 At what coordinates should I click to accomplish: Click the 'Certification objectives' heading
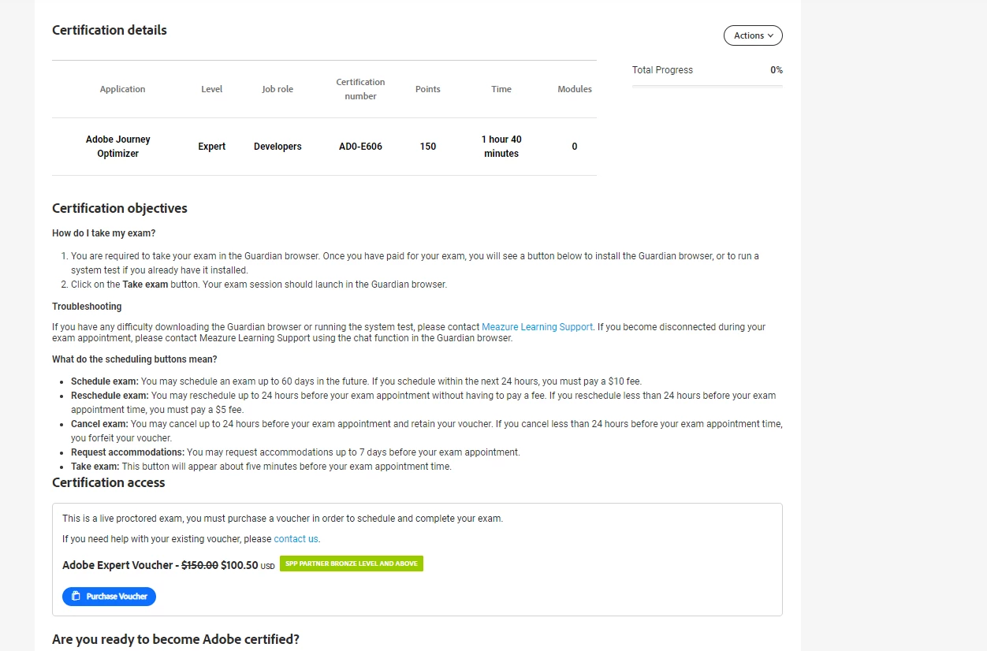click(x=120, y=209)
